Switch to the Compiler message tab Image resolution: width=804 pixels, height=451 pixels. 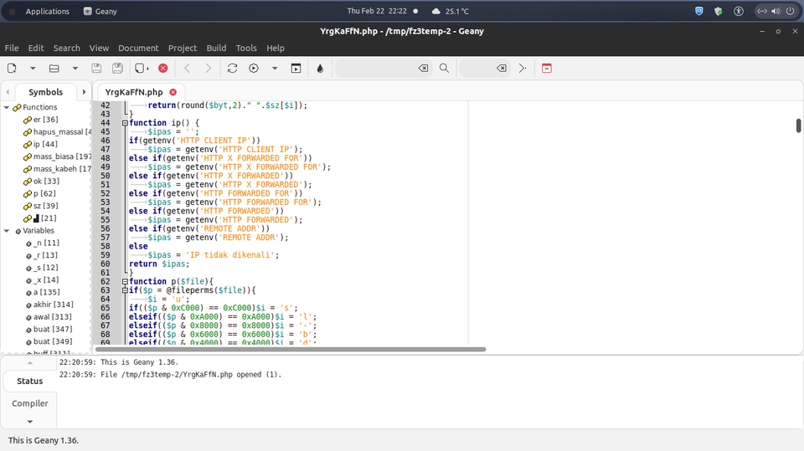[30, 403]
